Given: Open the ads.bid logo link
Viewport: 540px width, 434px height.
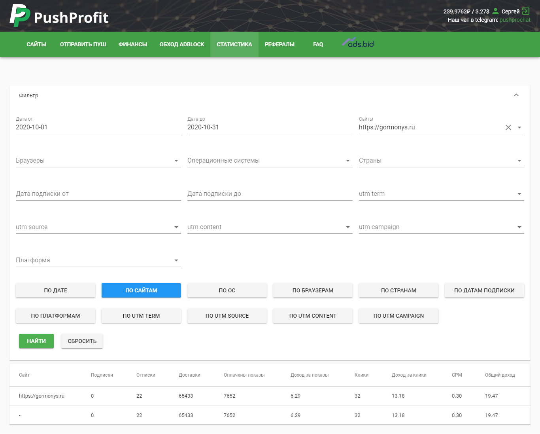Looking at the screenshot, I should (358, 43).
